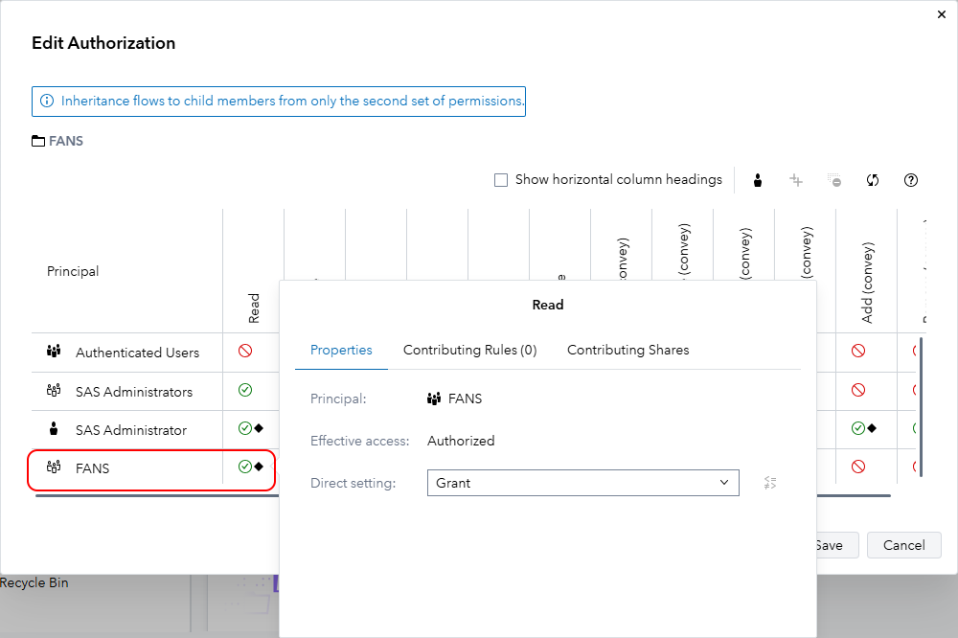
Task: Switch to the Contributing Rules (0) tab
Action: (x=469, y=350)
